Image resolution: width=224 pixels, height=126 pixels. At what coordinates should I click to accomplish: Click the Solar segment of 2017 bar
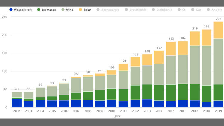coord(194,39)
